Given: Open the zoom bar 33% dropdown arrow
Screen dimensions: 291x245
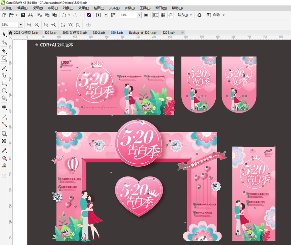Looking at the screenshot, I should click(21, 25).
